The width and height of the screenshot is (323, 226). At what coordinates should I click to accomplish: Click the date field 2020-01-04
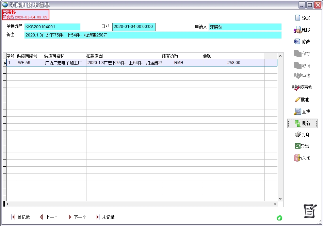(x=133, y=27)
